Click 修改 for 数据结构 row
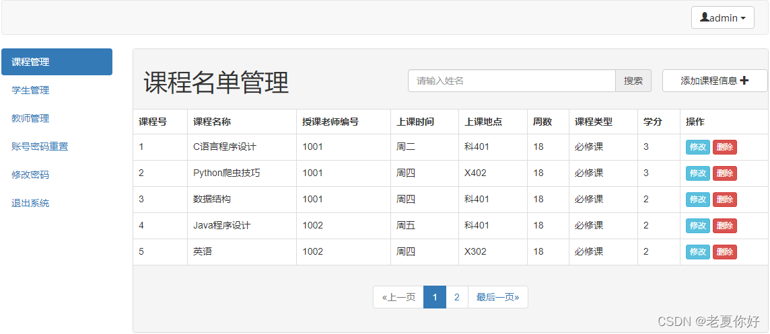 coord(698,199)
